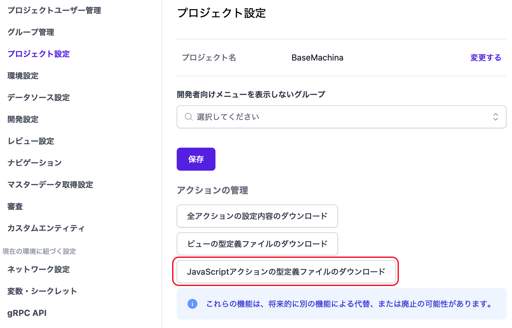This screenshot has width=512, height=328.
Task: Click the 保存 button
Action: pyautogui.click(x=196, y=159)
